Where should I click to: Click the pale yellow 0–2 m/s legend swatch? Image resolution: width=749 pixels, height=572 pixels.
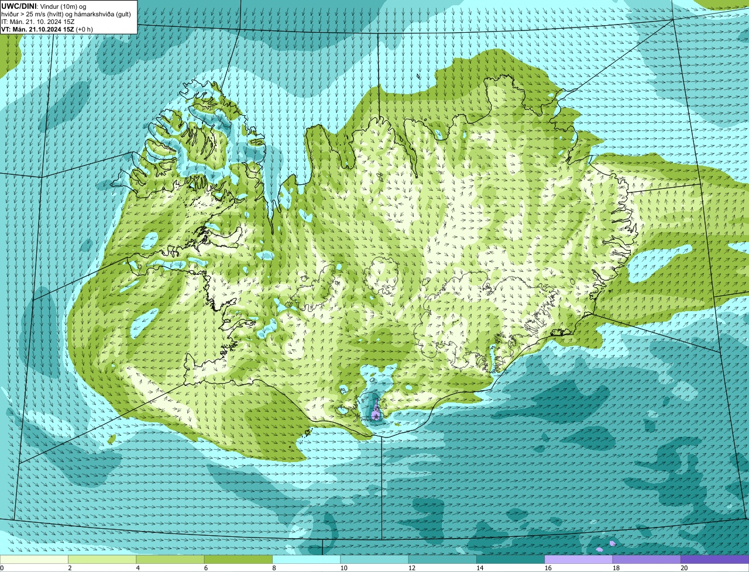pyautogui.click(x=34, y=560)
